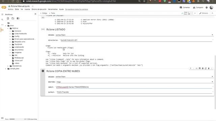Open the Insertar menu
Image resolution: width=216 pixels, height=121 pixels.
click(x=27, y=9)
